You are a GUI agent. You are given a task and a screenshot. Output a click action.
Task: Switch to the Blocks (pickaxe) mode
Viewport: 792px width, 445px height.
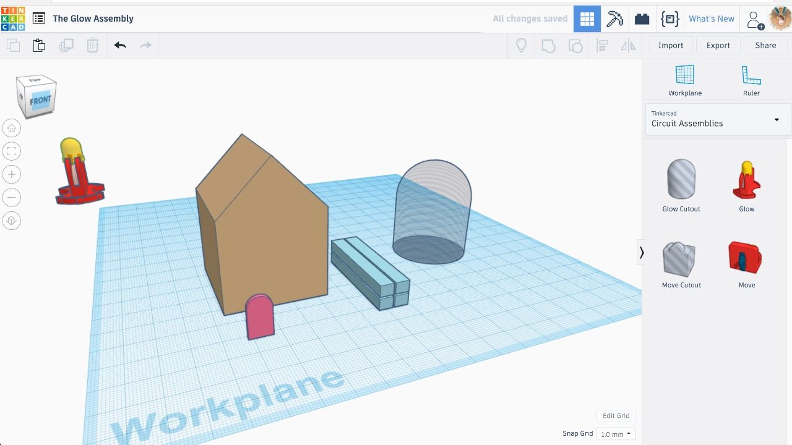click(x=614, y=19)
